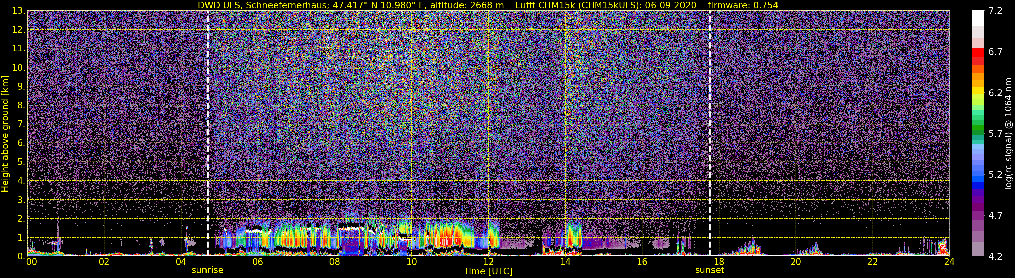The width and height of the screenshot is (1015, 278).
Task: Select the 4.7 value on the colorbar
Action: point(995,216)
